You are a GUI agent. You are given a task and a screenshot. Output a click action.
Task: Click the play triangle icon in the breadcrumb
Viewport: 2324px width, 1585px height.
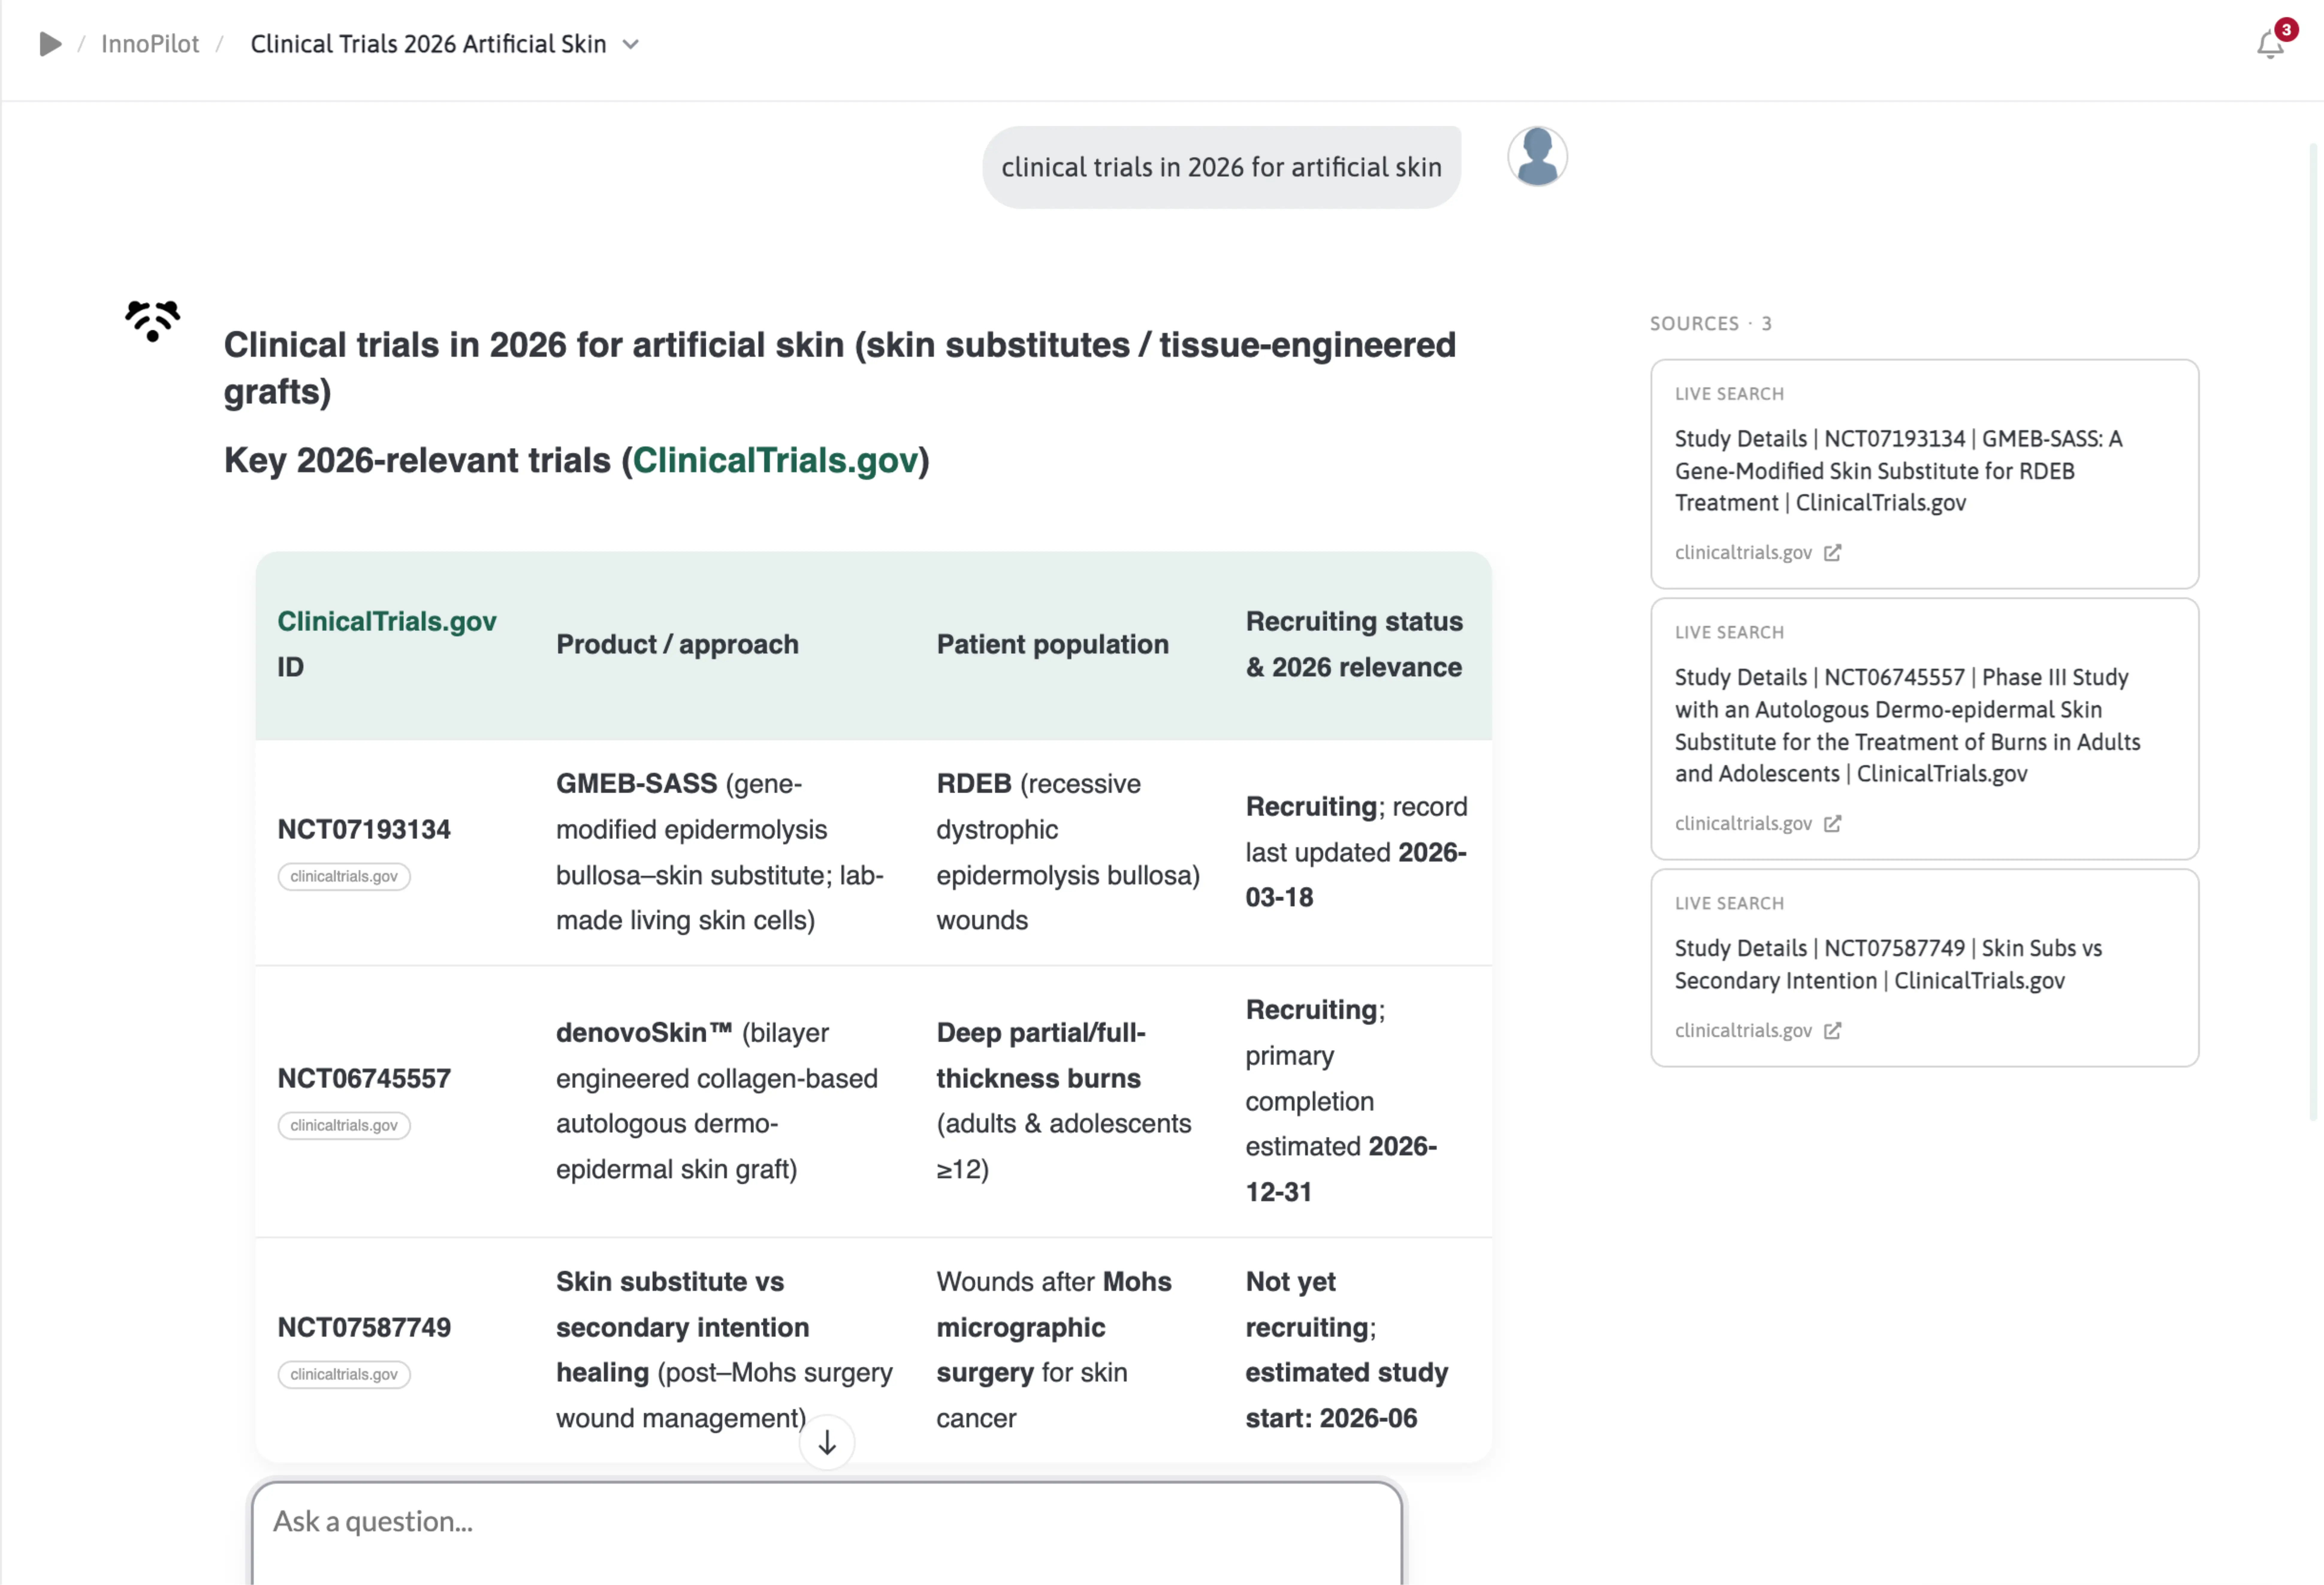(x=50, y=44)
